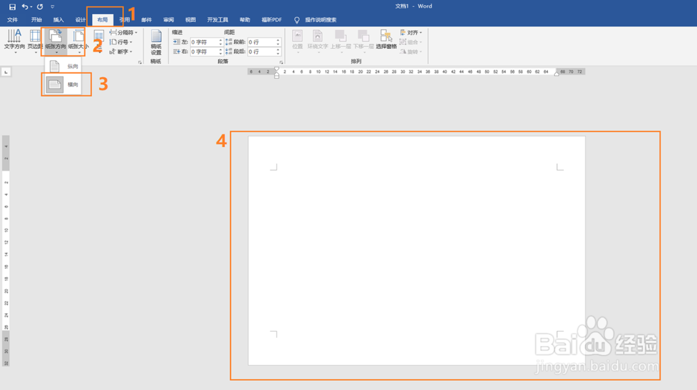Expand the 旋转 rotate dropdown
This screenshot has height=390, width=697.
coord(411,52)
